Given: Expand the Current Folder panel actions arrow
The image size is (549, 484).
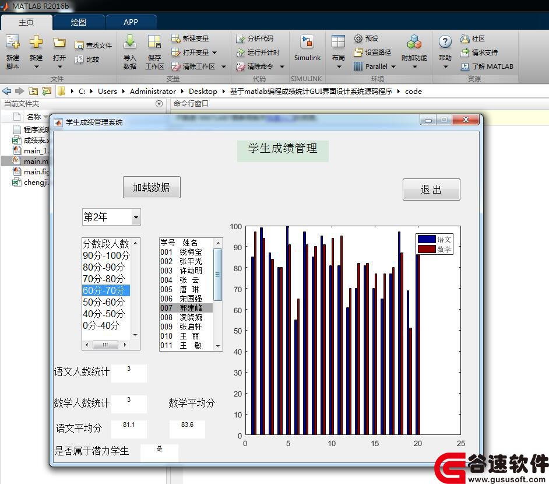Looking at the screenshot, I should pyautogui.click(x=159, y=104).
